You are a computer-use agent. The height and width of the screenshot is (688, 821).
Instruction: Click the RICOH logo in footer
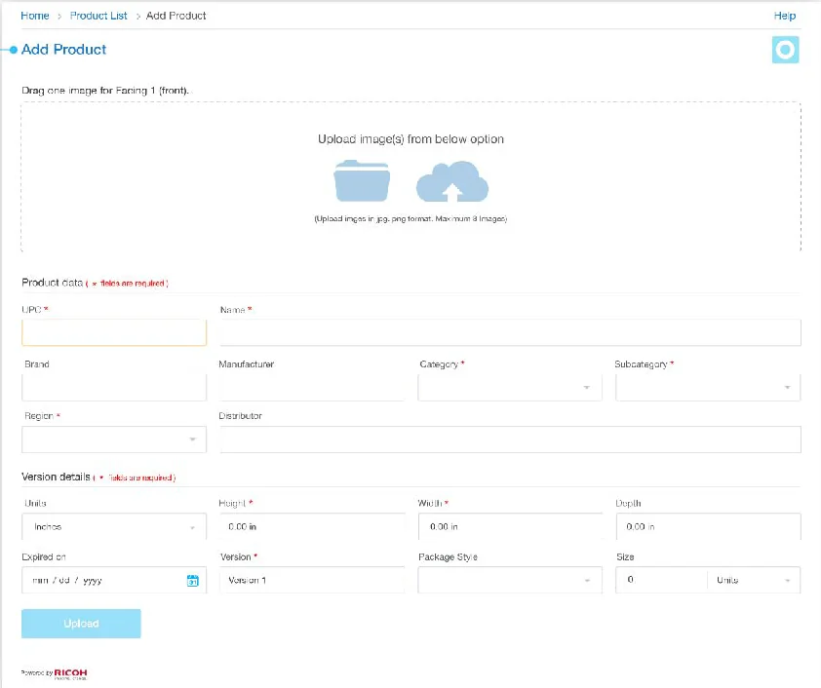(x=70, y=673)
